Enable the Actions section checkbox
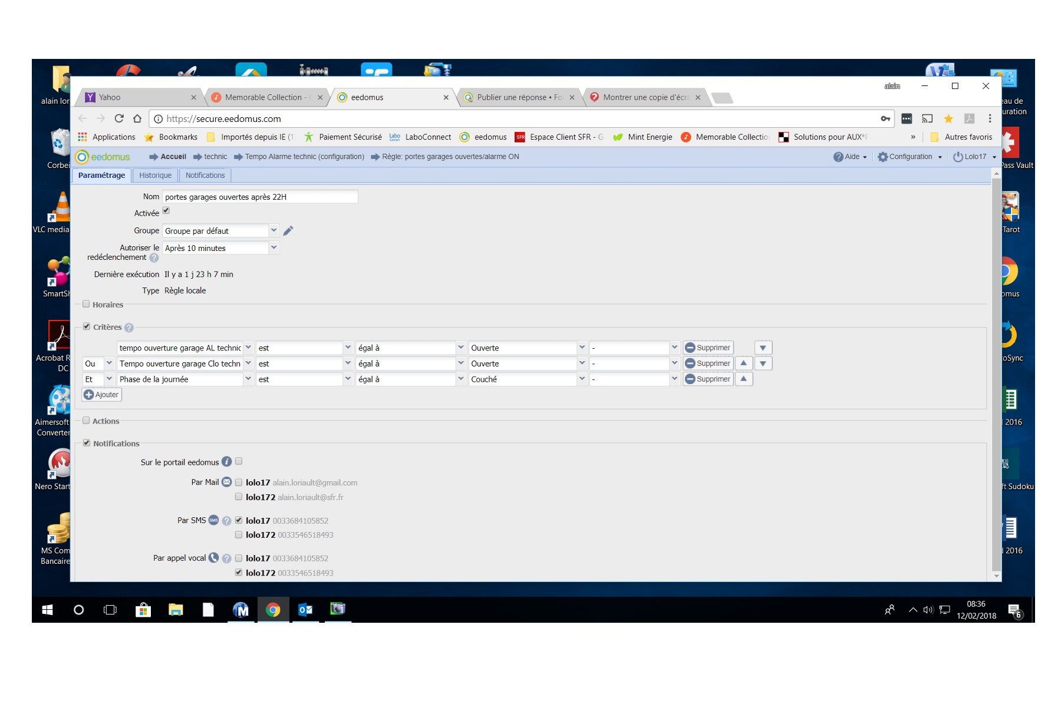Viewport: 1061px width, 707px height. click(x=86, y=420)
